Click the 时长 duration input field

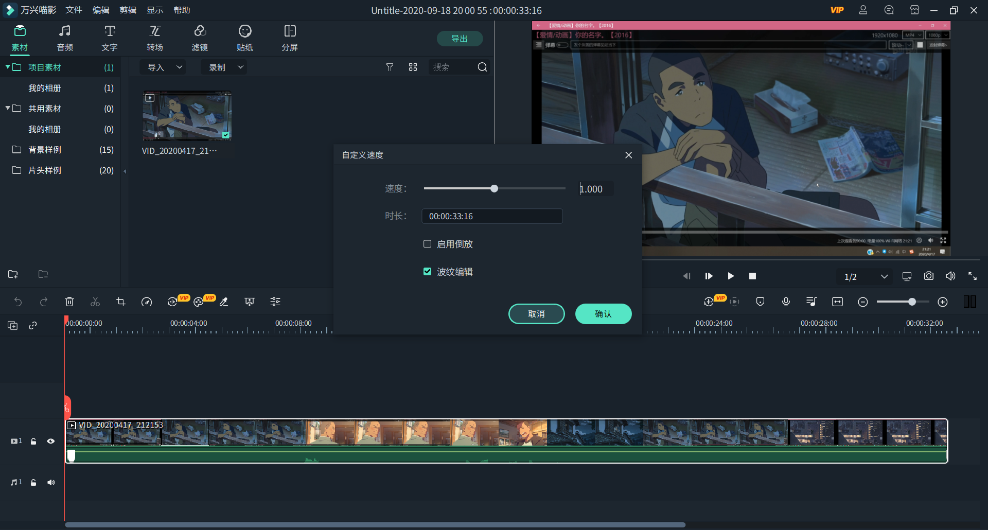point(492,216)
